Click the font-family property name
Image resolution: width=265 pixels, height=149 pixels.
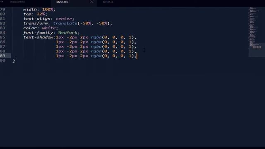[38, 33]
